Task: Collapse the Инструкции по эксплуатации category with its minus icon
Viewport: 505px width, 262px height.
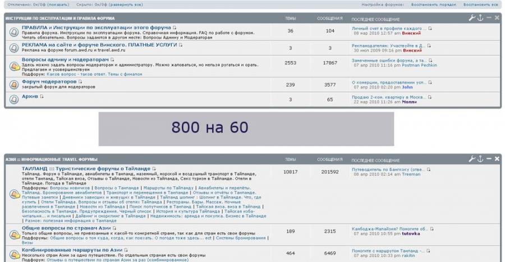Action: (489, 18)
